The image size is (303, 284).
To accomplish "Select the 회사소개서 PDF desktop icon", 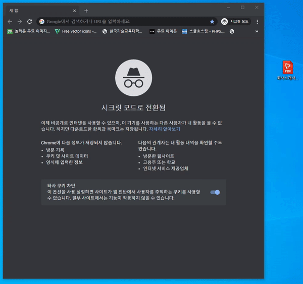I will [x=287, y=70].
